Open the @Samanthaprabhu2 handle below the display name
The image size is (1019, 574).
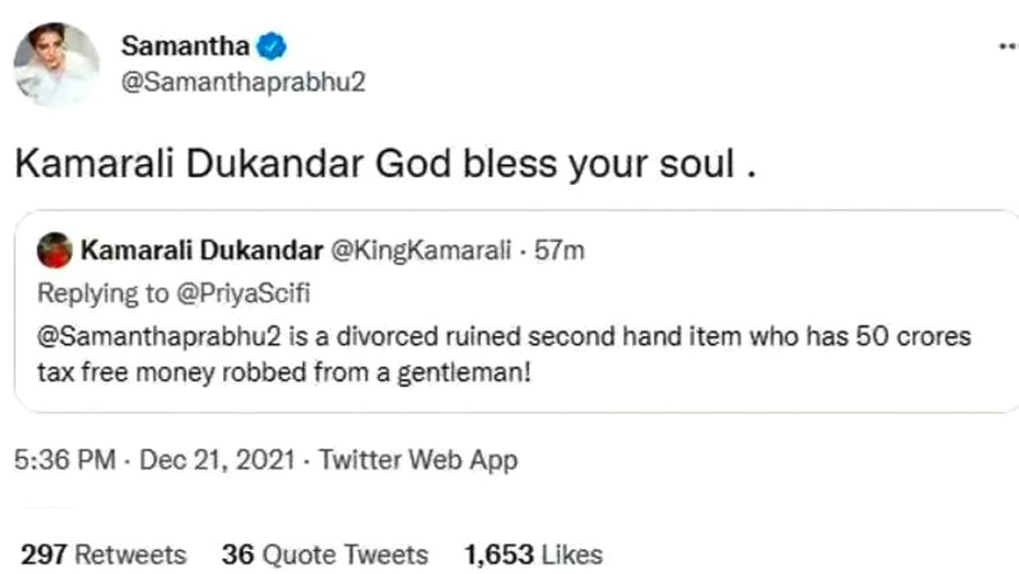click(x=243, y=82)
